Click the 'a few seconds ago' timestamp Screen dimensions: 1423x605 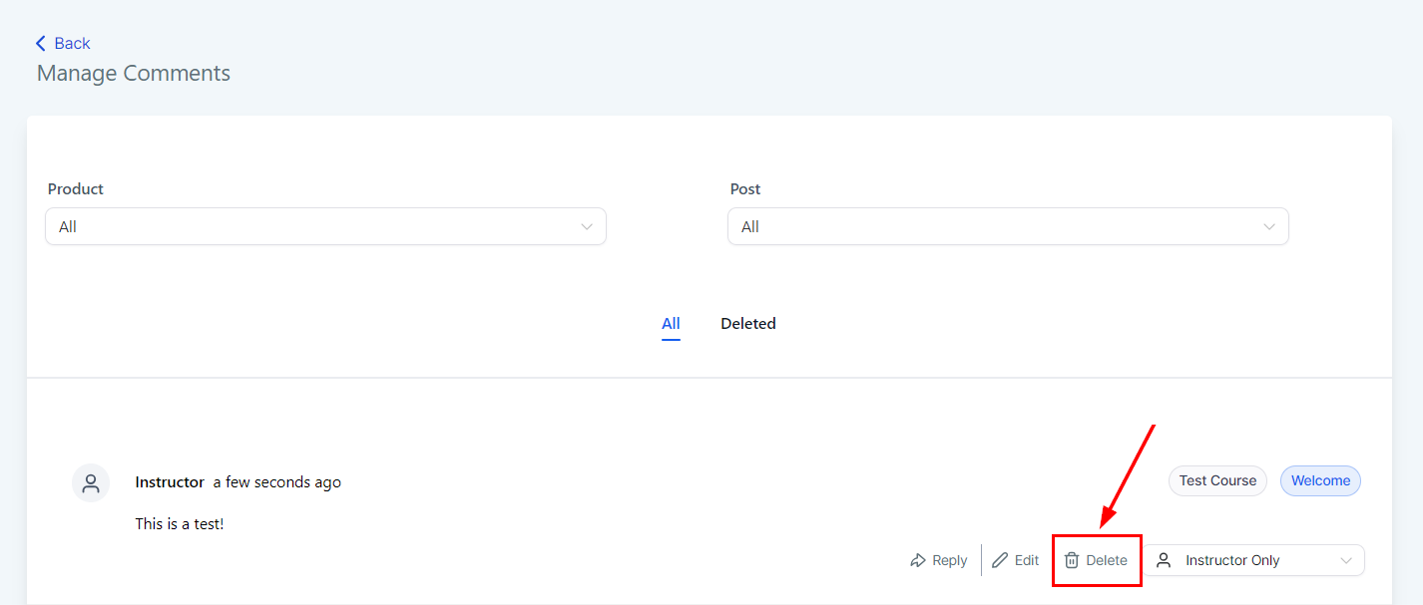277,482
